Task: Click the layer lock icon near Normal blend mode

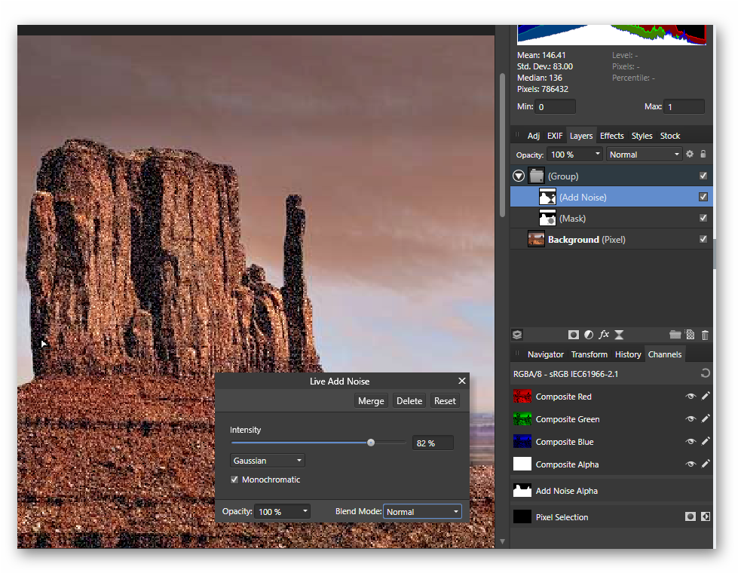Action: pyautogui.click(x=701, y=154)
